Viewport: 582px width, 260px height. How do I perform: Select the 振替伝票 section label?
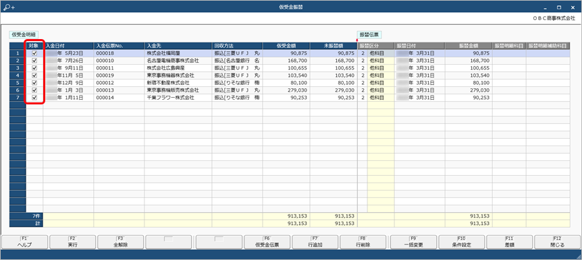(369, 34)
